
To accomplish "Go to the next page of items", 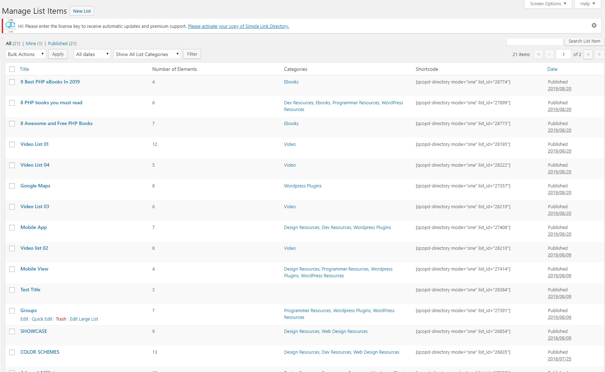I will (588, 54).
